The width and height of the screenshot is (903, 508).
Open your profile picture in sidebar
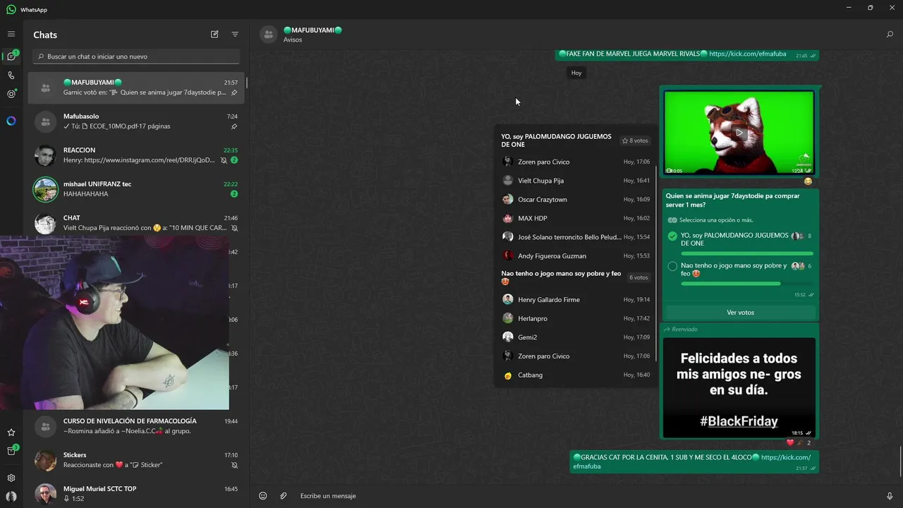pos(11,496)
